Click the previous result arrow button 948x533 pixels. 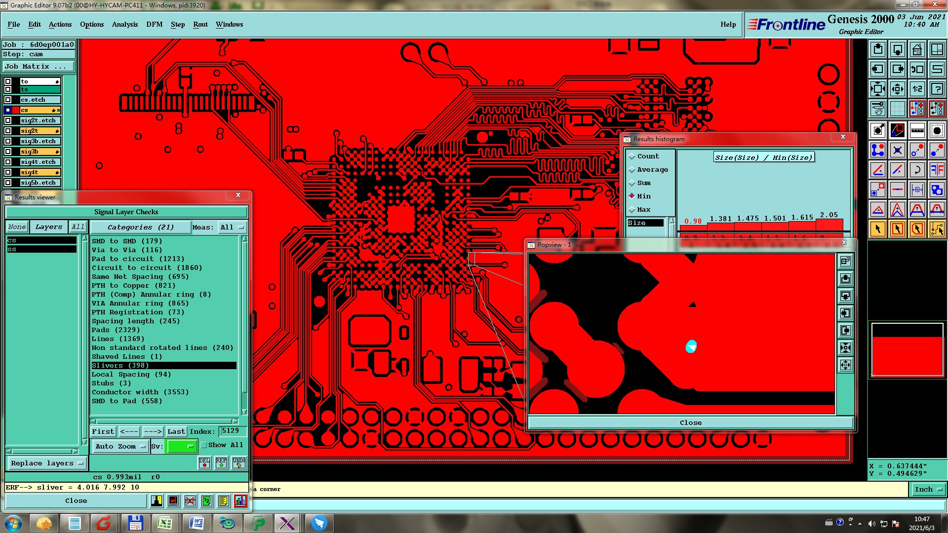[x=129, y=431]
